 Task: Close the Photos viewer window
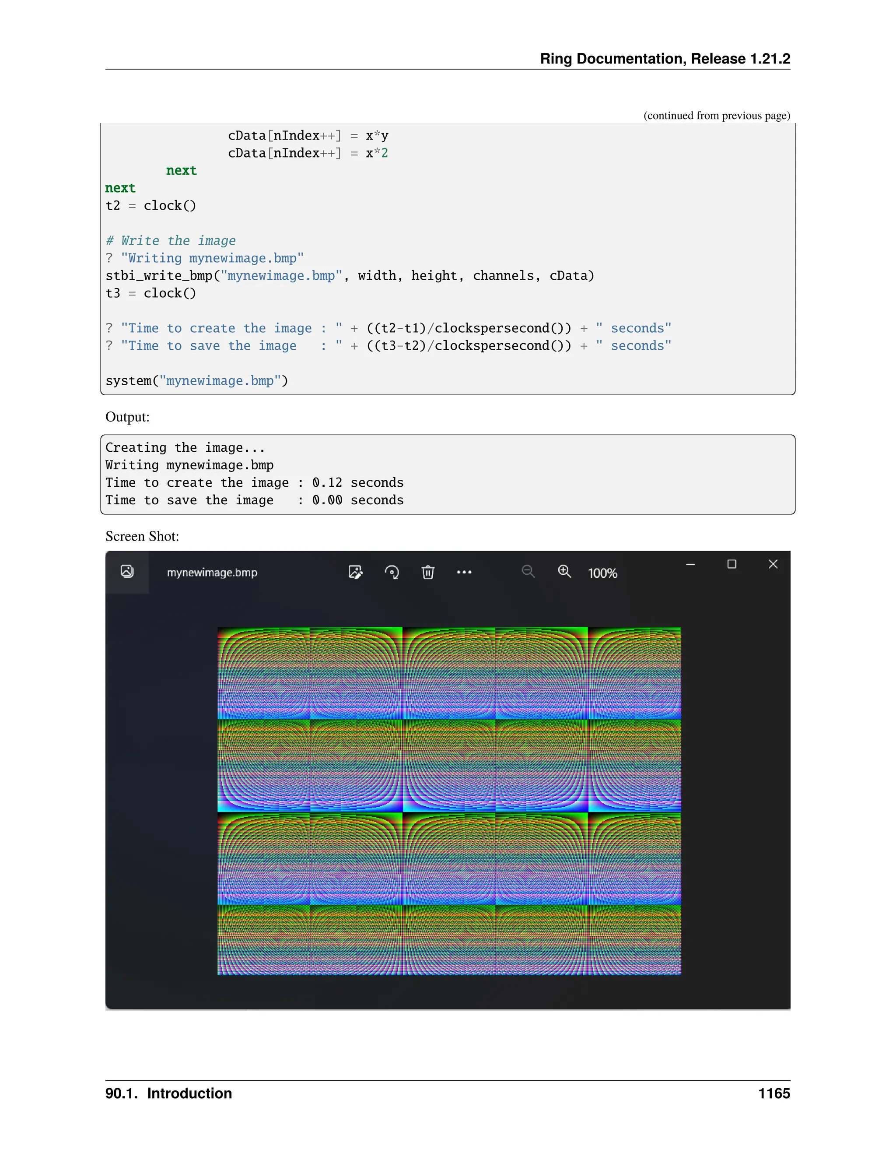pyautogui.click(x=773, y=564)
